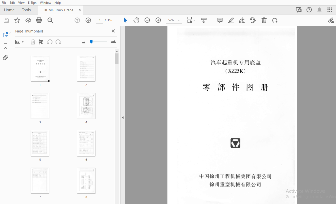The height and width of the screenshot is (204, 336).
Task: Open the Edit menu
Action: click(12, 2)
